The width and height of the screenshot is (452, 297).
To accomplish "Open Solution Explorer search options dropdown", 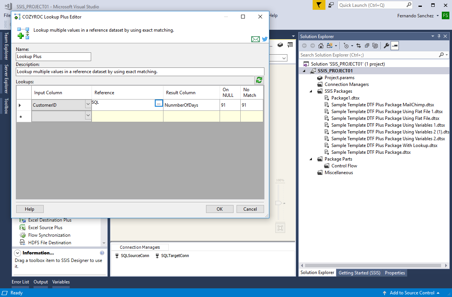I will (x=447, y=55).
